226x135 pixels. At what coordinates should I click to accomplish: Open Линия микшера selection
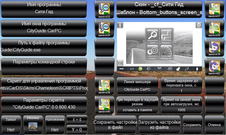137,86
